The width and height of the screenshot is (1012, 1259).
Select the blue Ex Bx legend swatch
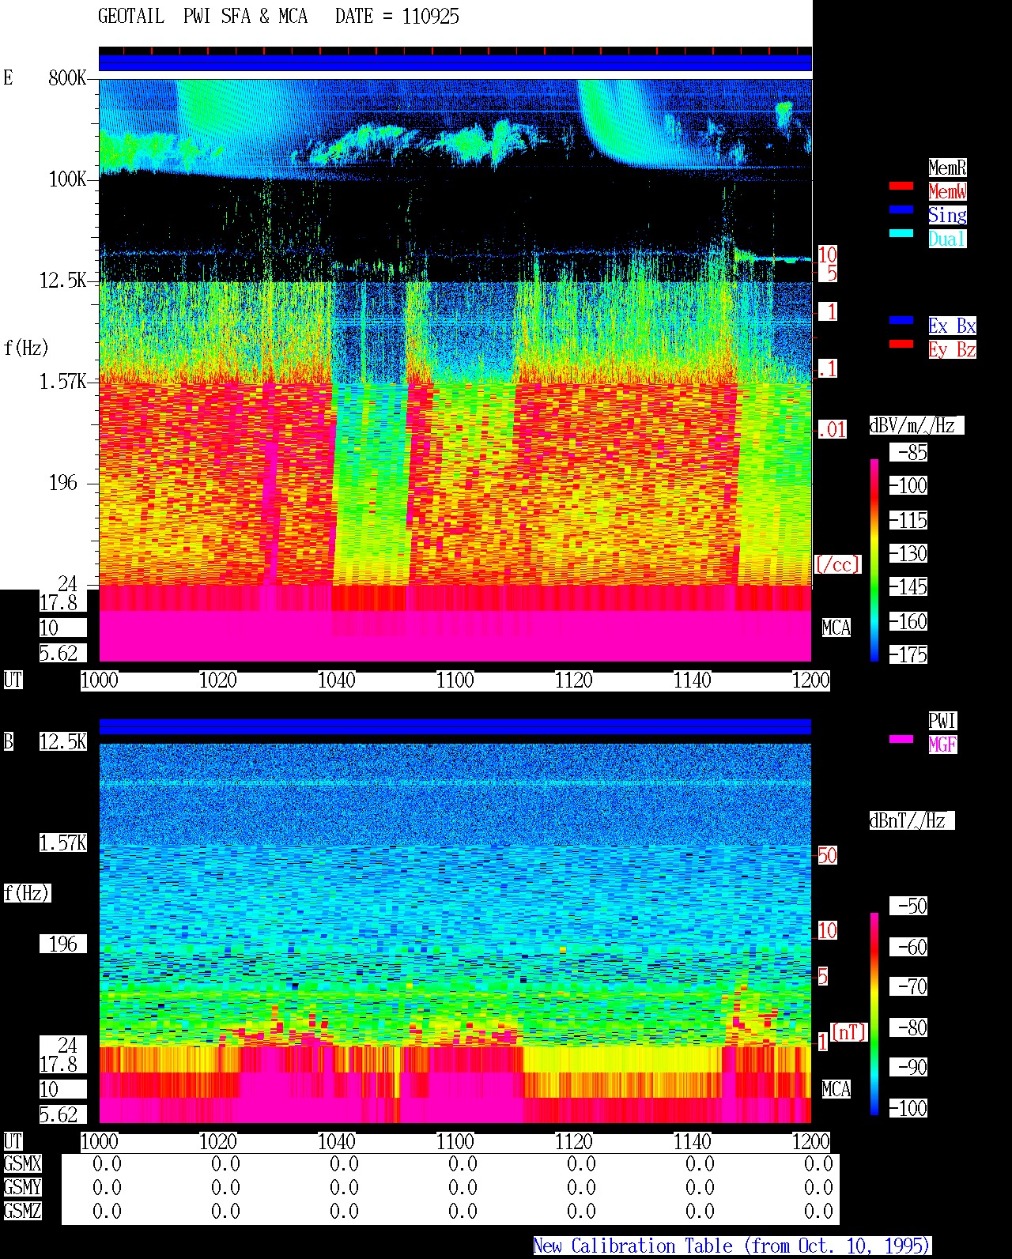[x=901, y=320]
